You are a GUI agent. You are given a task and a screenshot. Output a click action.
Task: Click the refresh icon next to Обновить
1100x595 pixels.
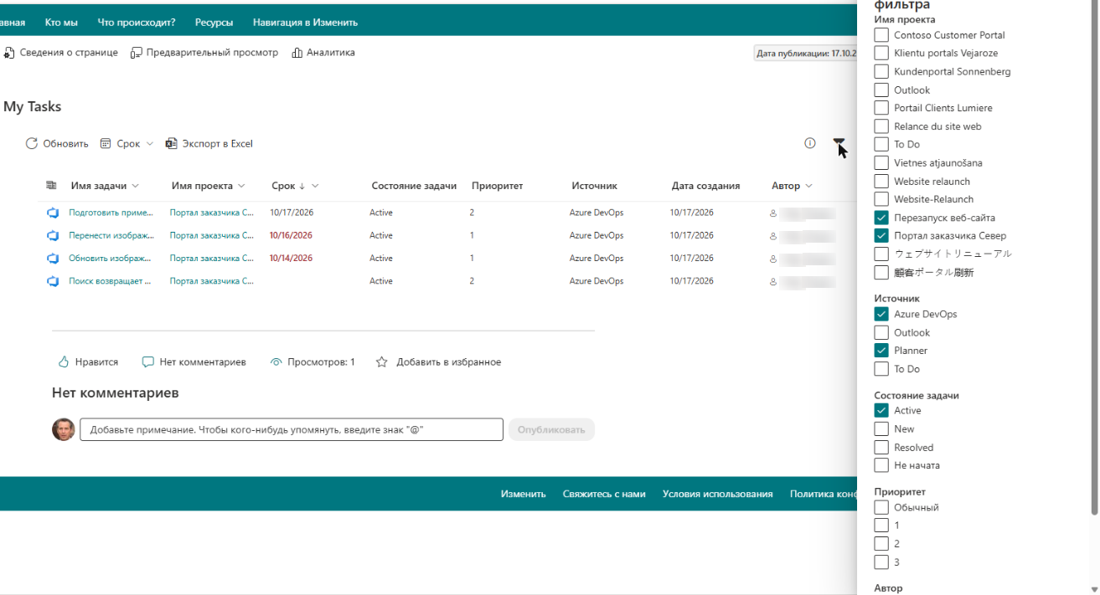click(x=32, y=144)
